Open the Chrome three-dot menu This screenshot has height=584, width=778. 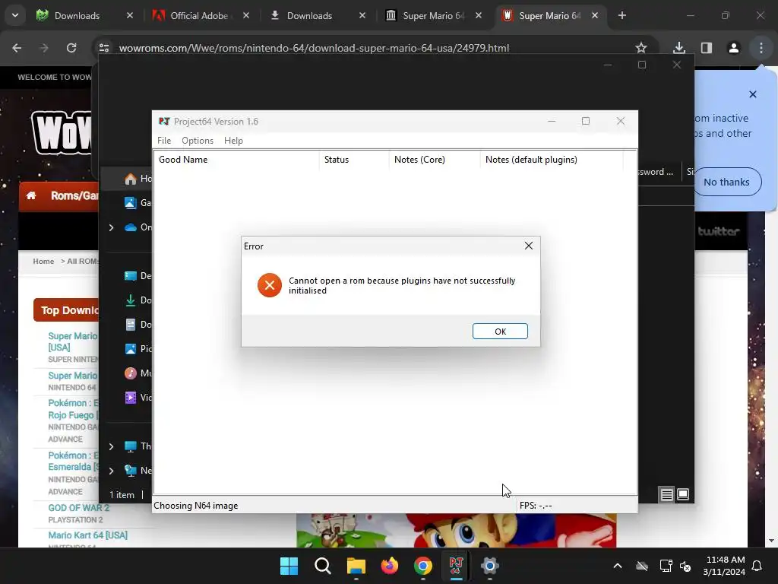tap(761, 48)
